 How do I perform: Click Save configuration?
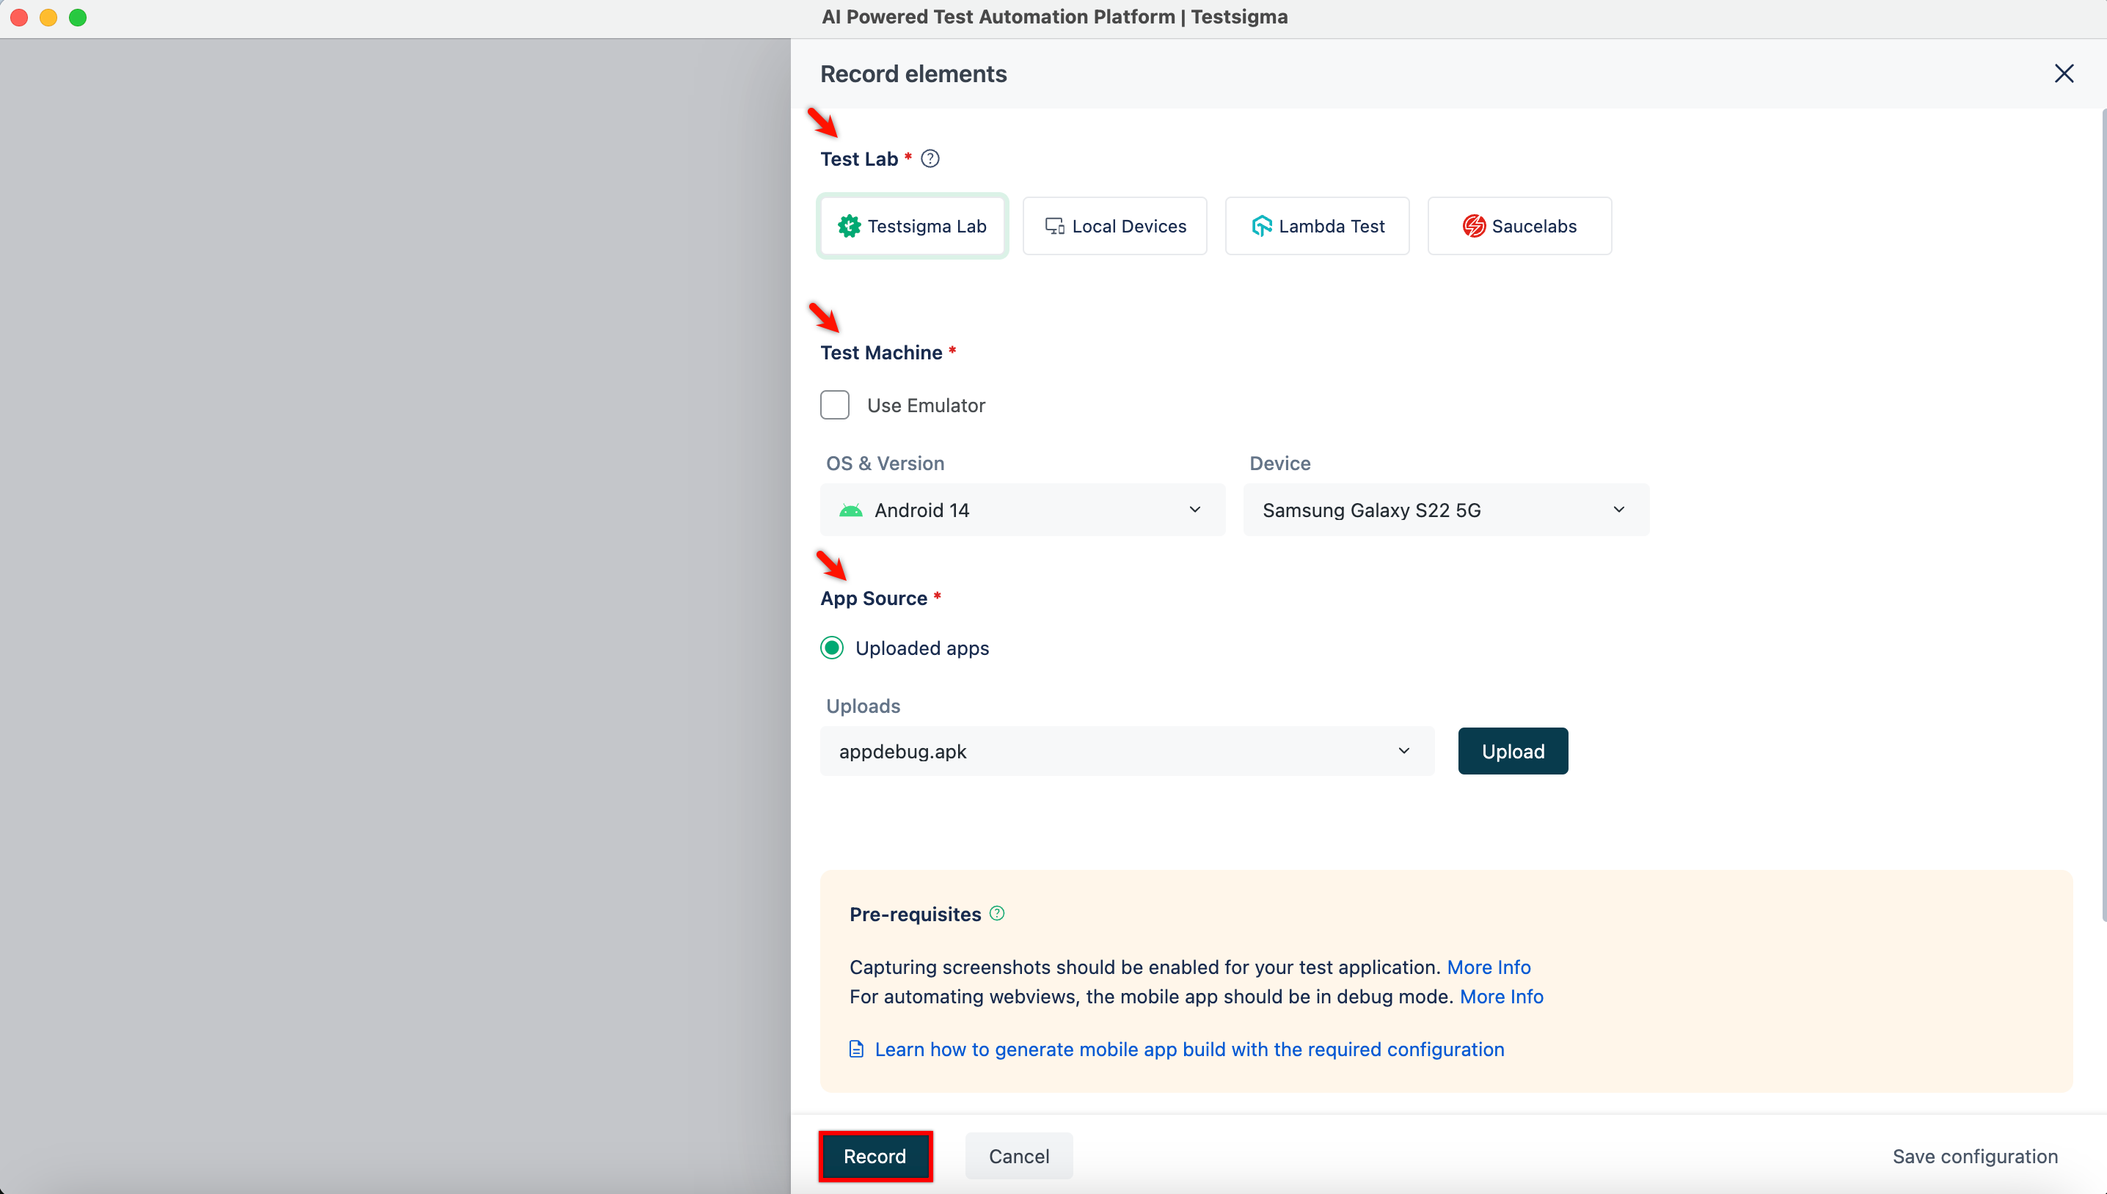(x=1975, y=1157)
